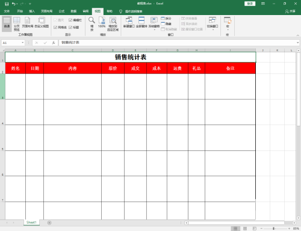Switch to the Insert (插入) tab
The image size is (301, 231).
click(x=32, y=11)
